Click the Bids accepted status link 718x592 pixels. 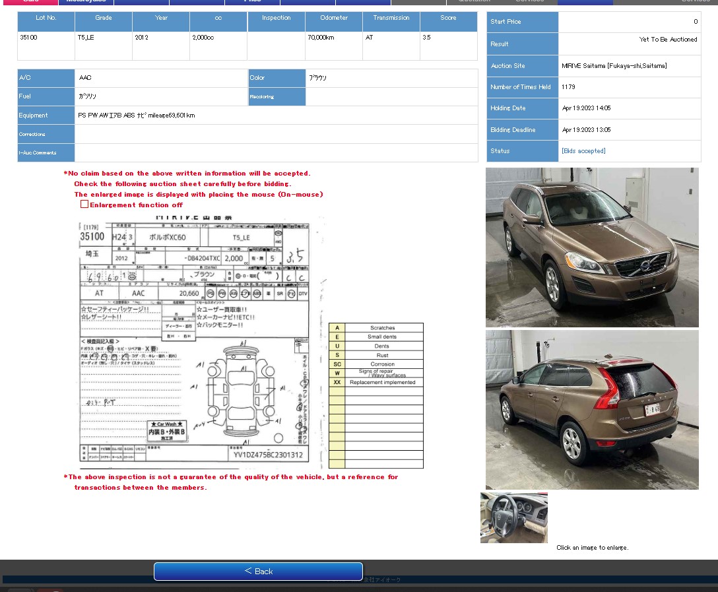pyautogui.click(x=583, y=151)
